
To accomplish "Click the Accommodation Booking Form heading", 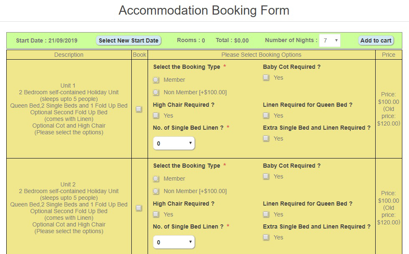I will point(204,11).
